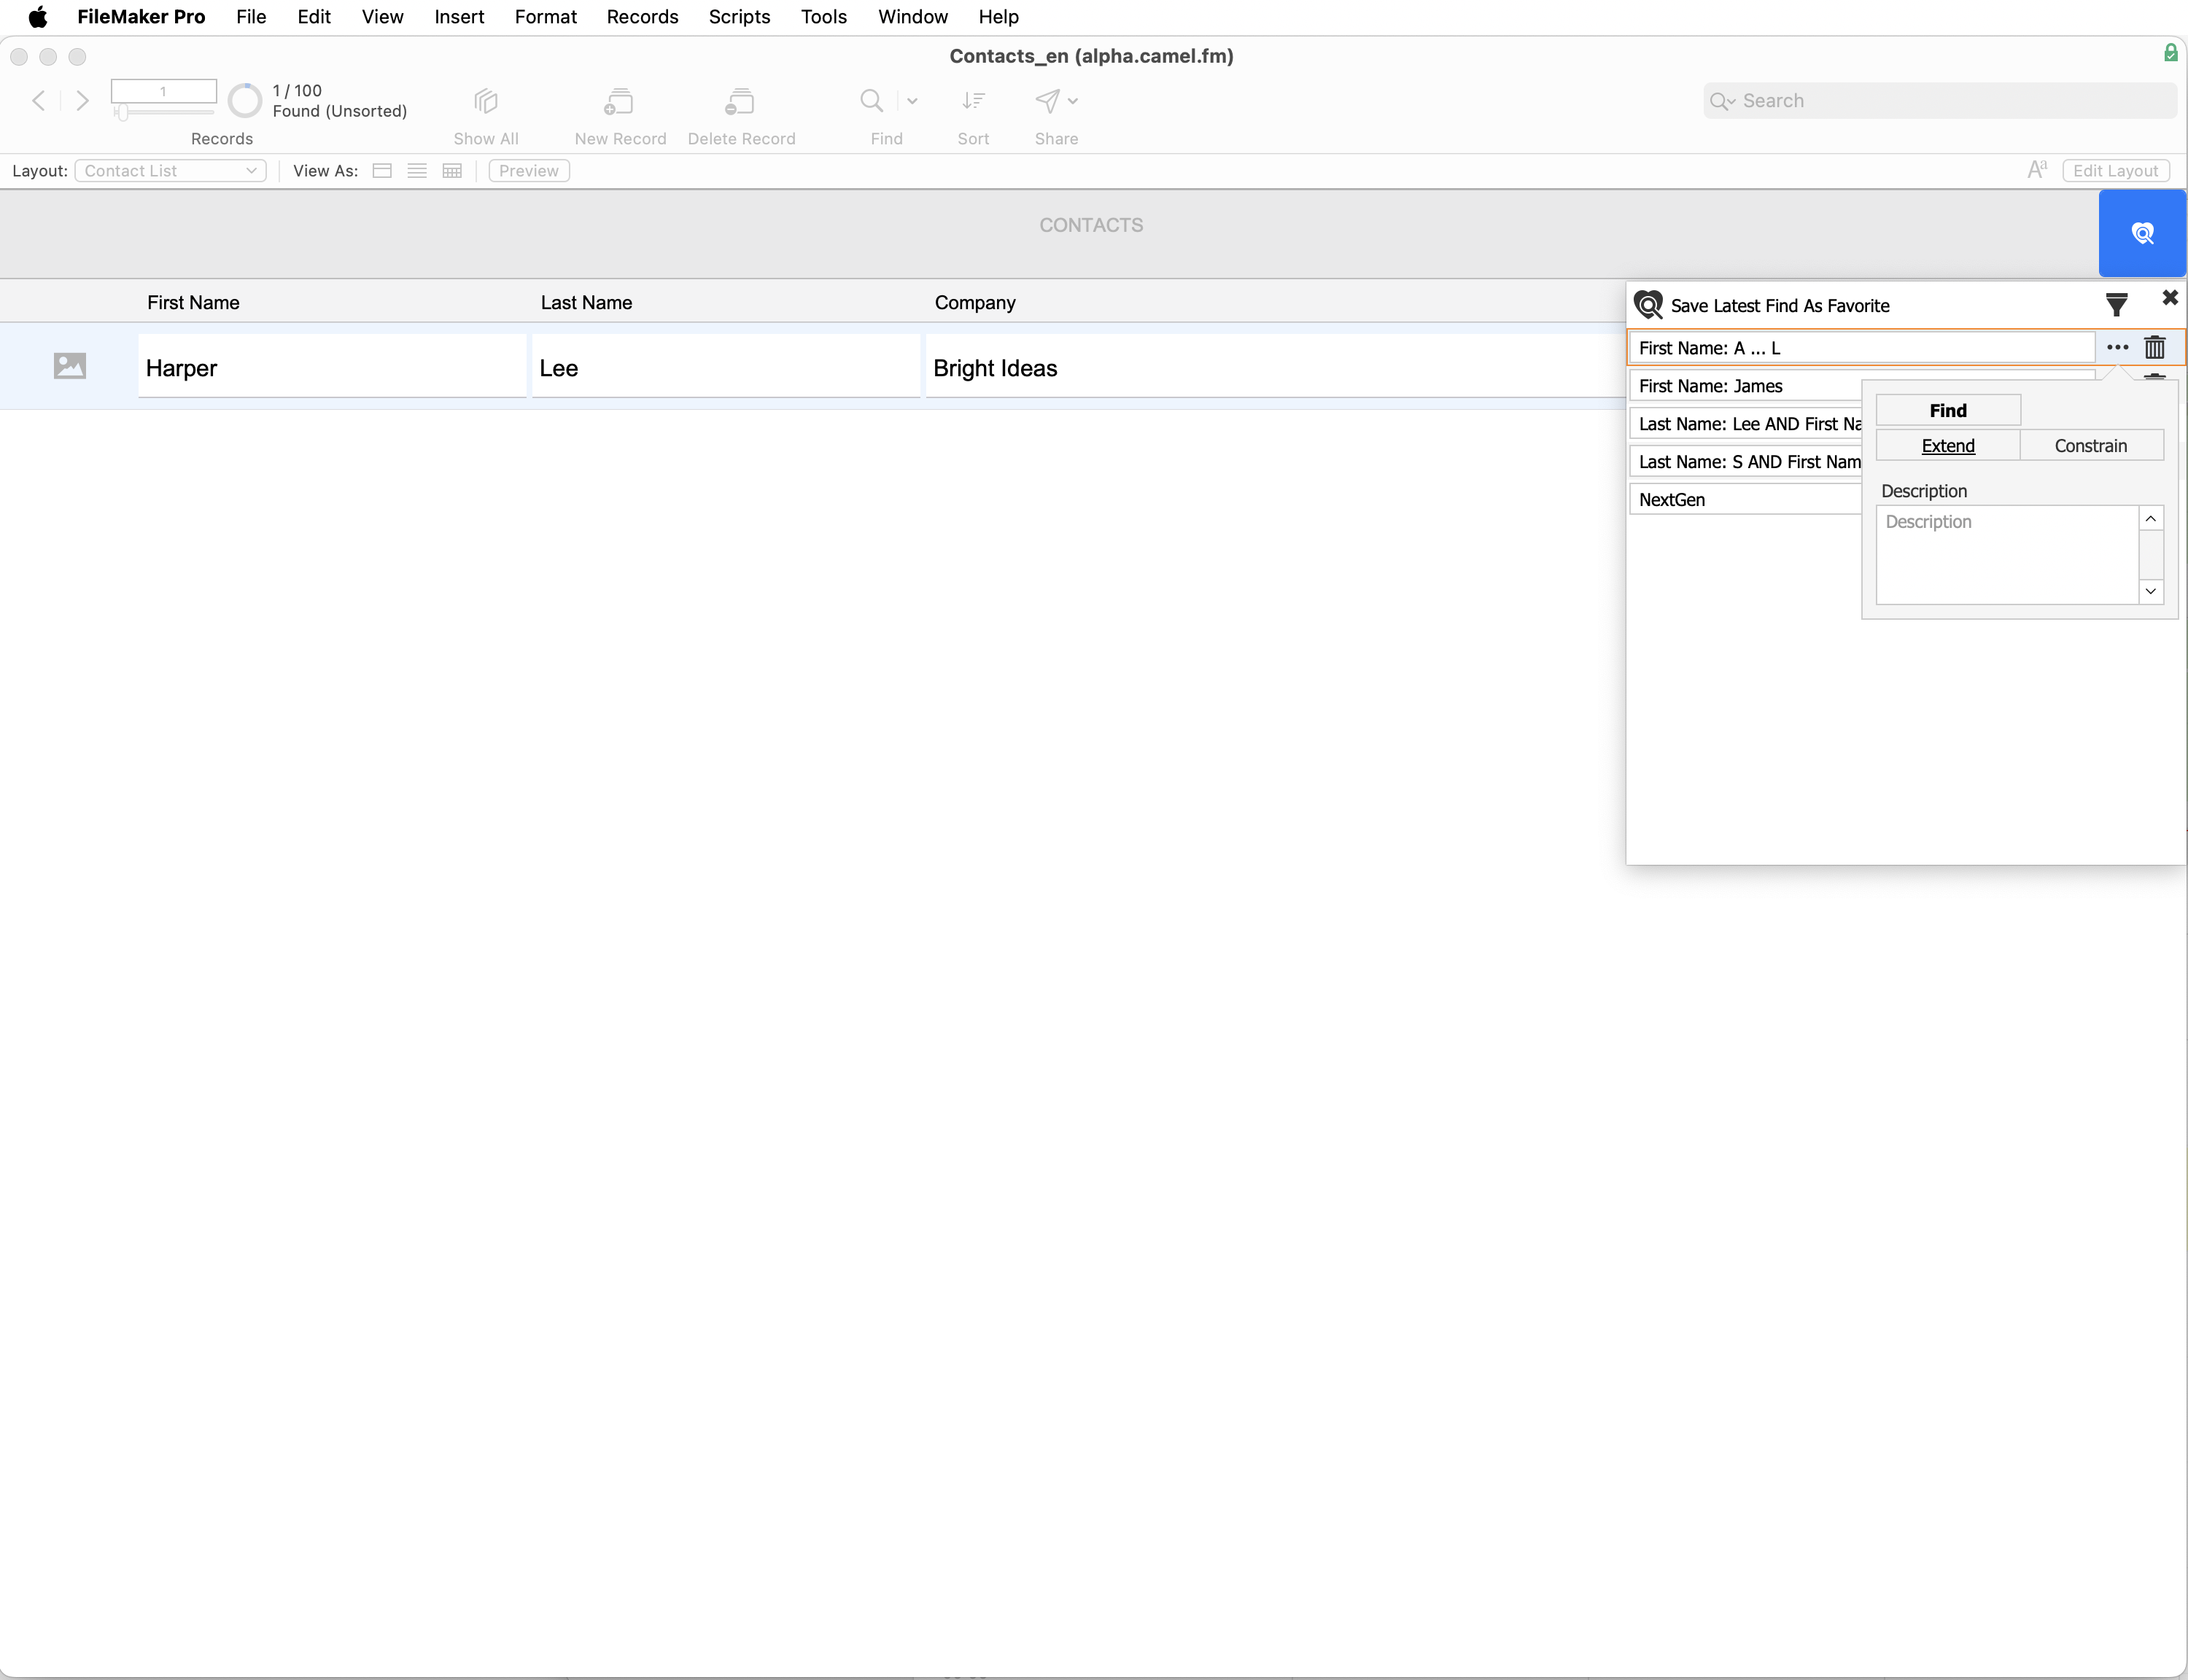Go to next record arrow
This screenshot has height=1680, width=2188.
tap(83, 101)
